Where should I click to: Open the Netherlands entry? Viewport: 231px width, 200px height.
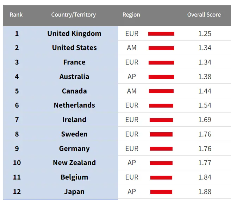pyautogui.click(x=74, y=105)
